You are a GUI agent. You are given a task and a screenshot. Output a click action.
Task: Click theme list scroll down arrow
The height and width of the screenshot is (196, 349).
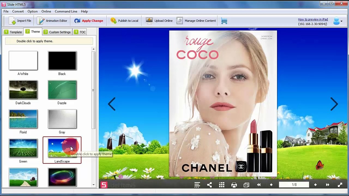[94, 185]
